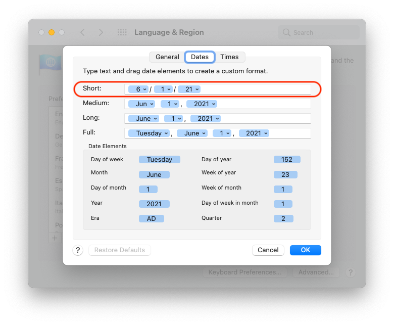Go back with the left chevron arrow
394x325 pixels.
(x=82, y=32)
